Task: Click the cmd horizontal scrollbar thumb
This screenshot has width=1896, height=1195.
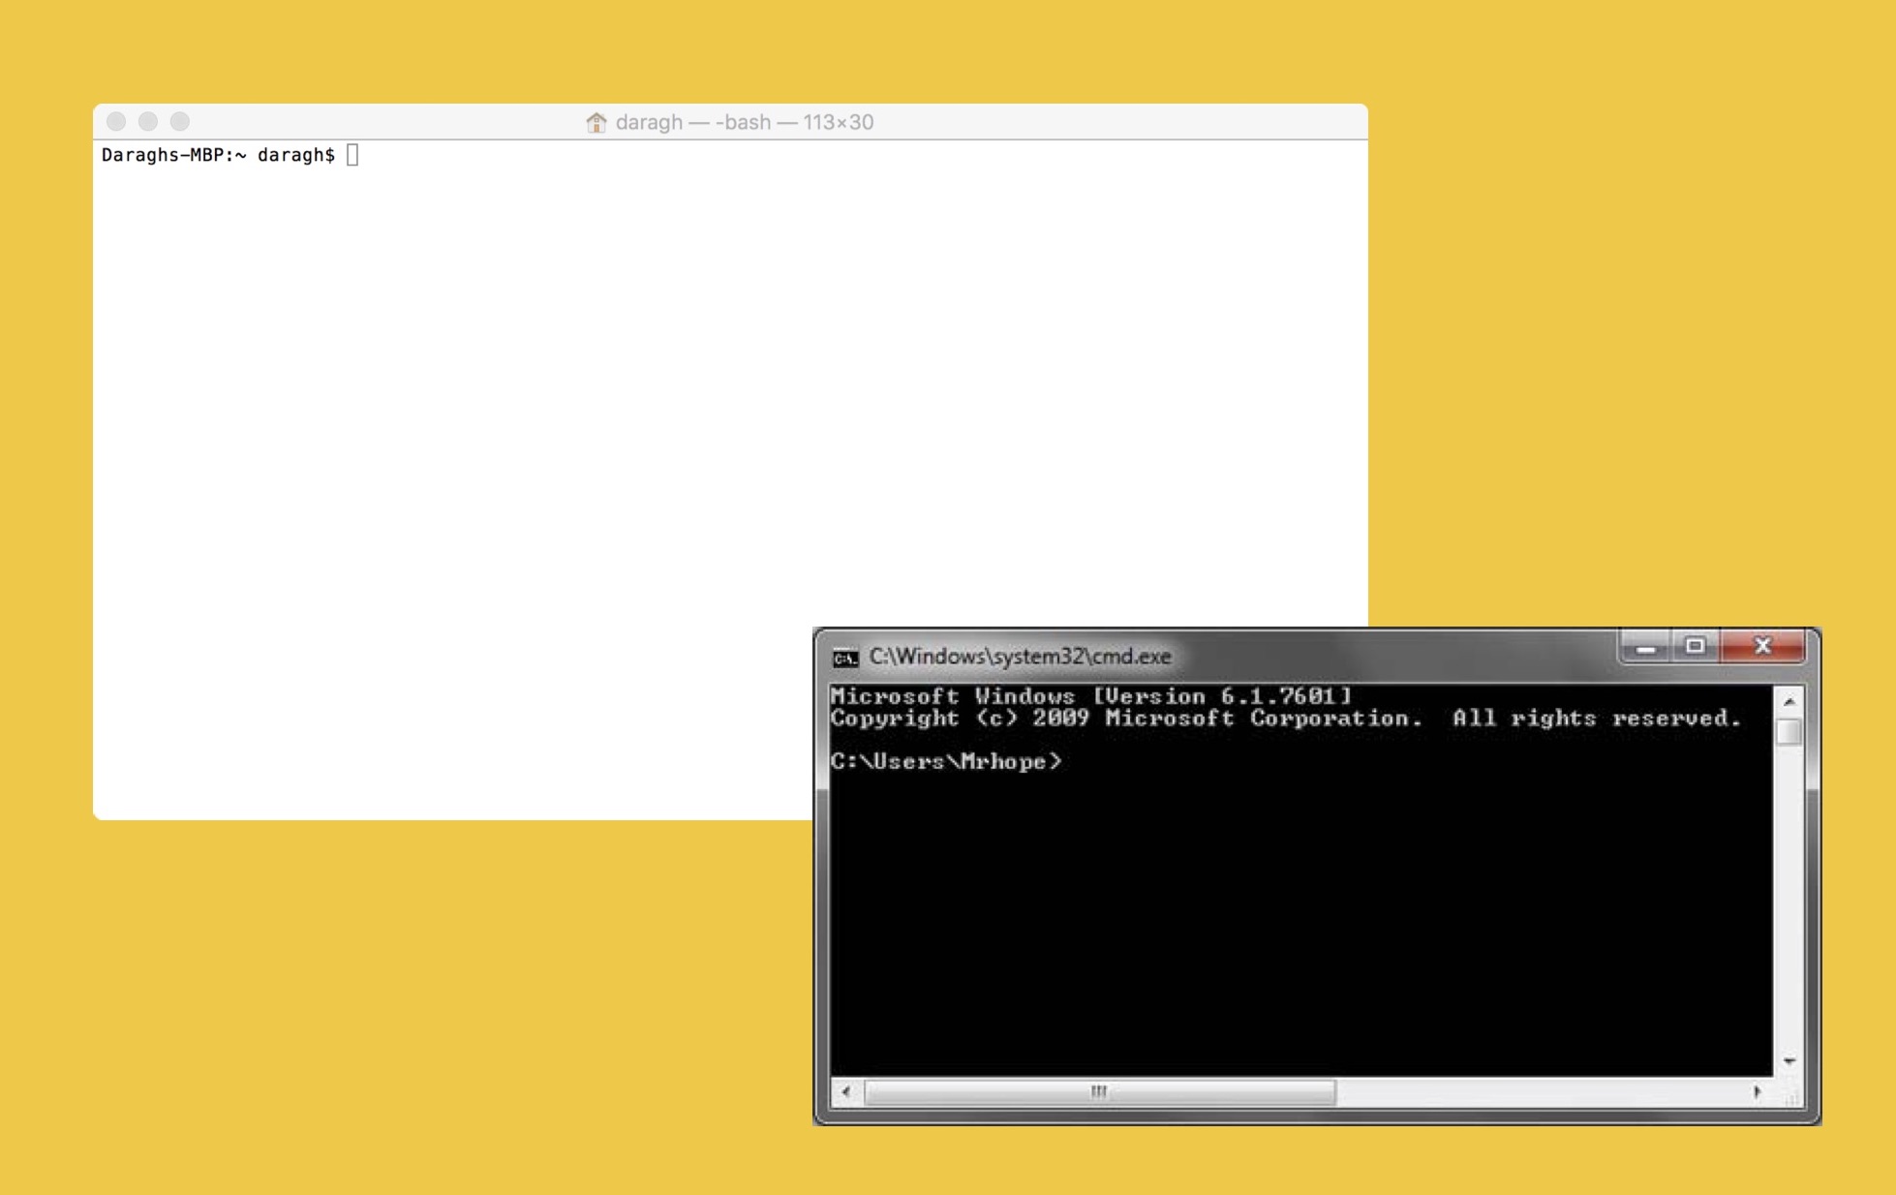Action: point(1099,1092)
